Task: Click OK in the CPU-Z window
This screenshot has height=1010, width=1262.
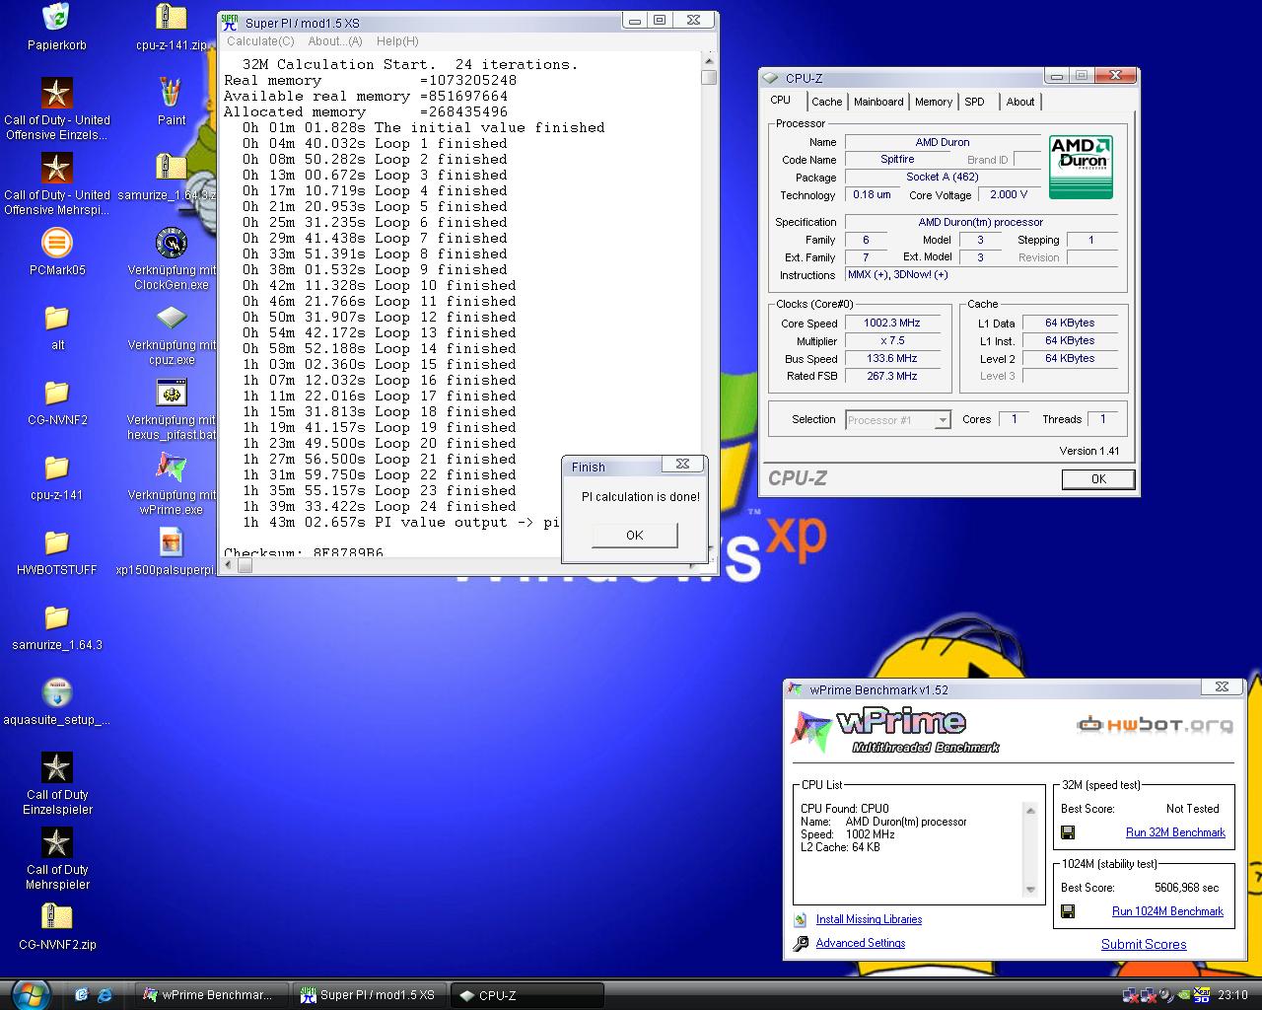Action: click(1098, 478)
